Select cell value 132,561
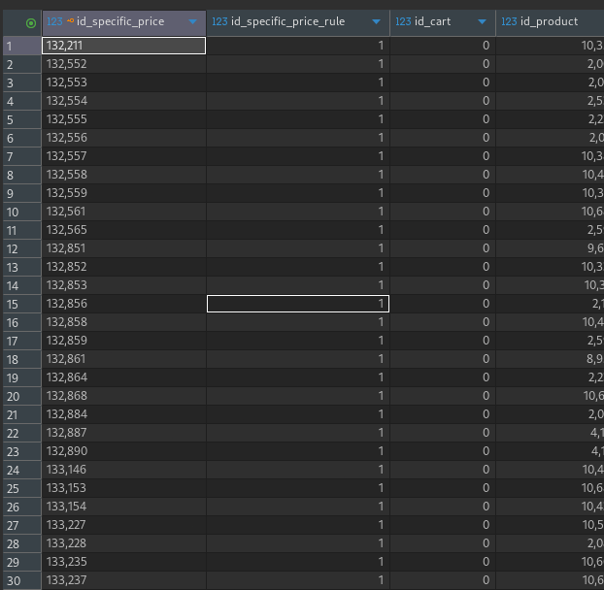Image resolution: width=604 pixels, height=590 pixels. 124,212
